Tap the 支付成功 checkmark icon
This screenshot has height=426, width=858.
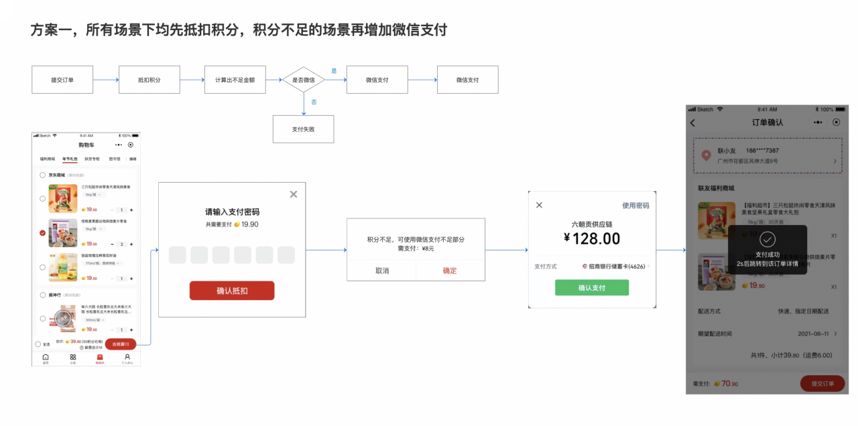point(768,238)
